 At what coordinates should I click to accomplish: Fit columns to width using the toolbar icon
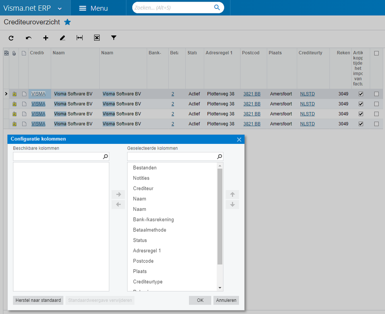(79, 38)
